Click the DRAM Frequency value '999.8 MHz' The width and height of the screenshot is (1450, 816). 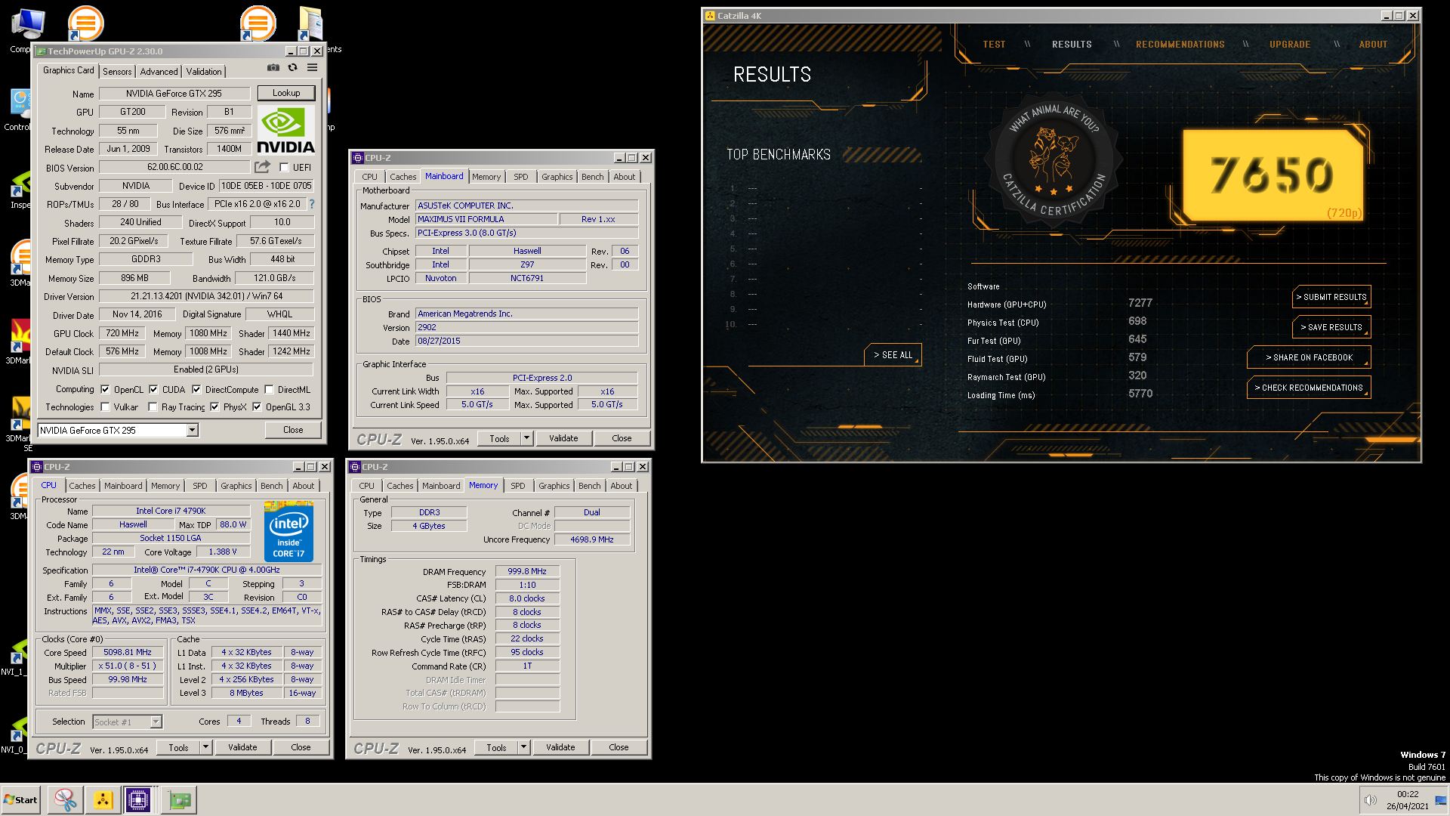click(x=527, y=571)
